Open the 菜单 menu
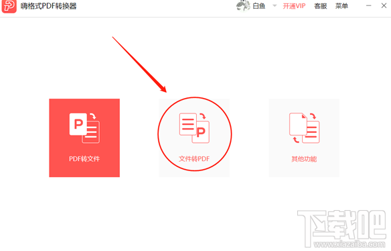The width and height of the screenshot is (391, 251). pos(341,6)
